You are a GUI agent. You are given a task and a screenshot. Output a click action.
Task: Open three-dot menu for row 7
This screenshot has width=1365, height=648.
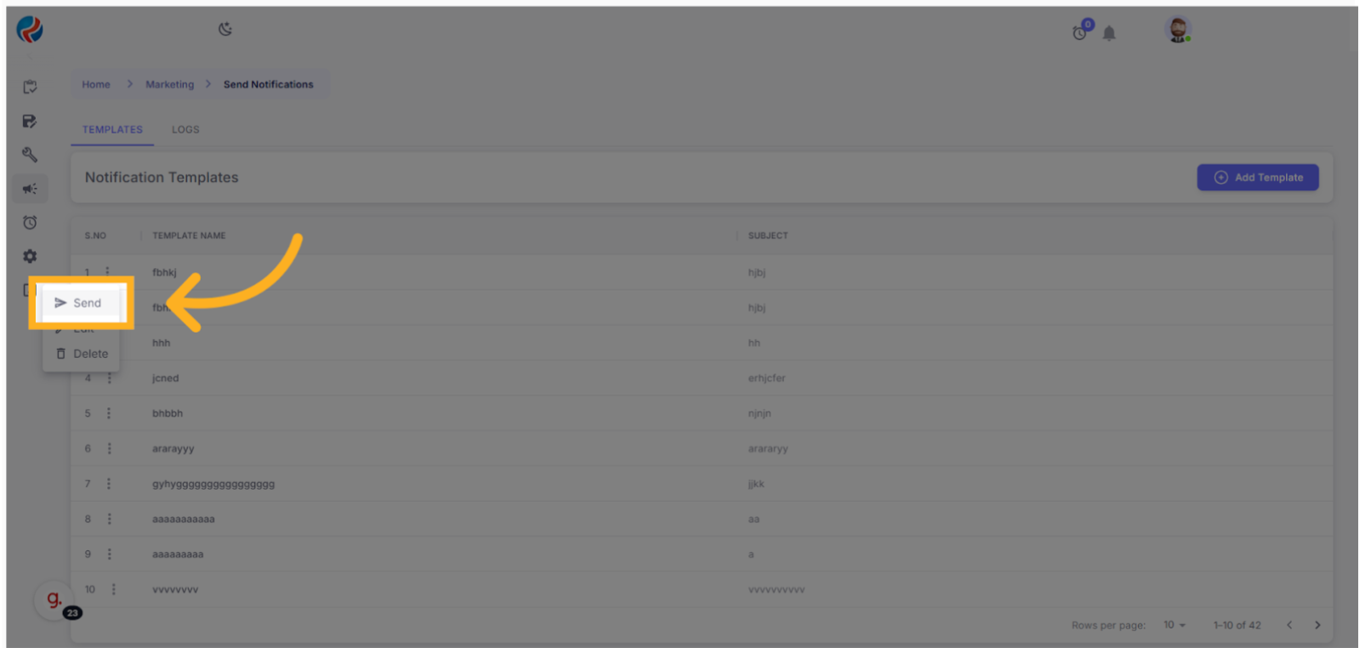[109, 484]
